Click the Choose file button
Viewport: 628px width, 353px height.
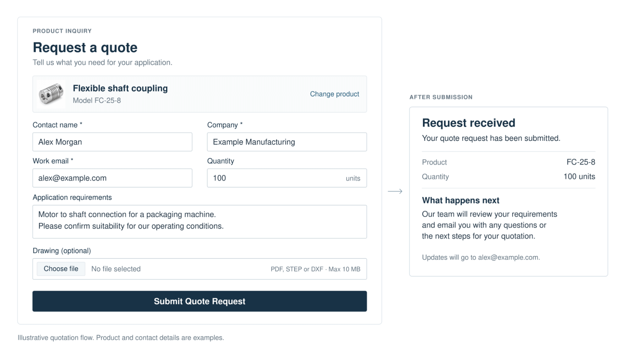[x=61, y=269]
